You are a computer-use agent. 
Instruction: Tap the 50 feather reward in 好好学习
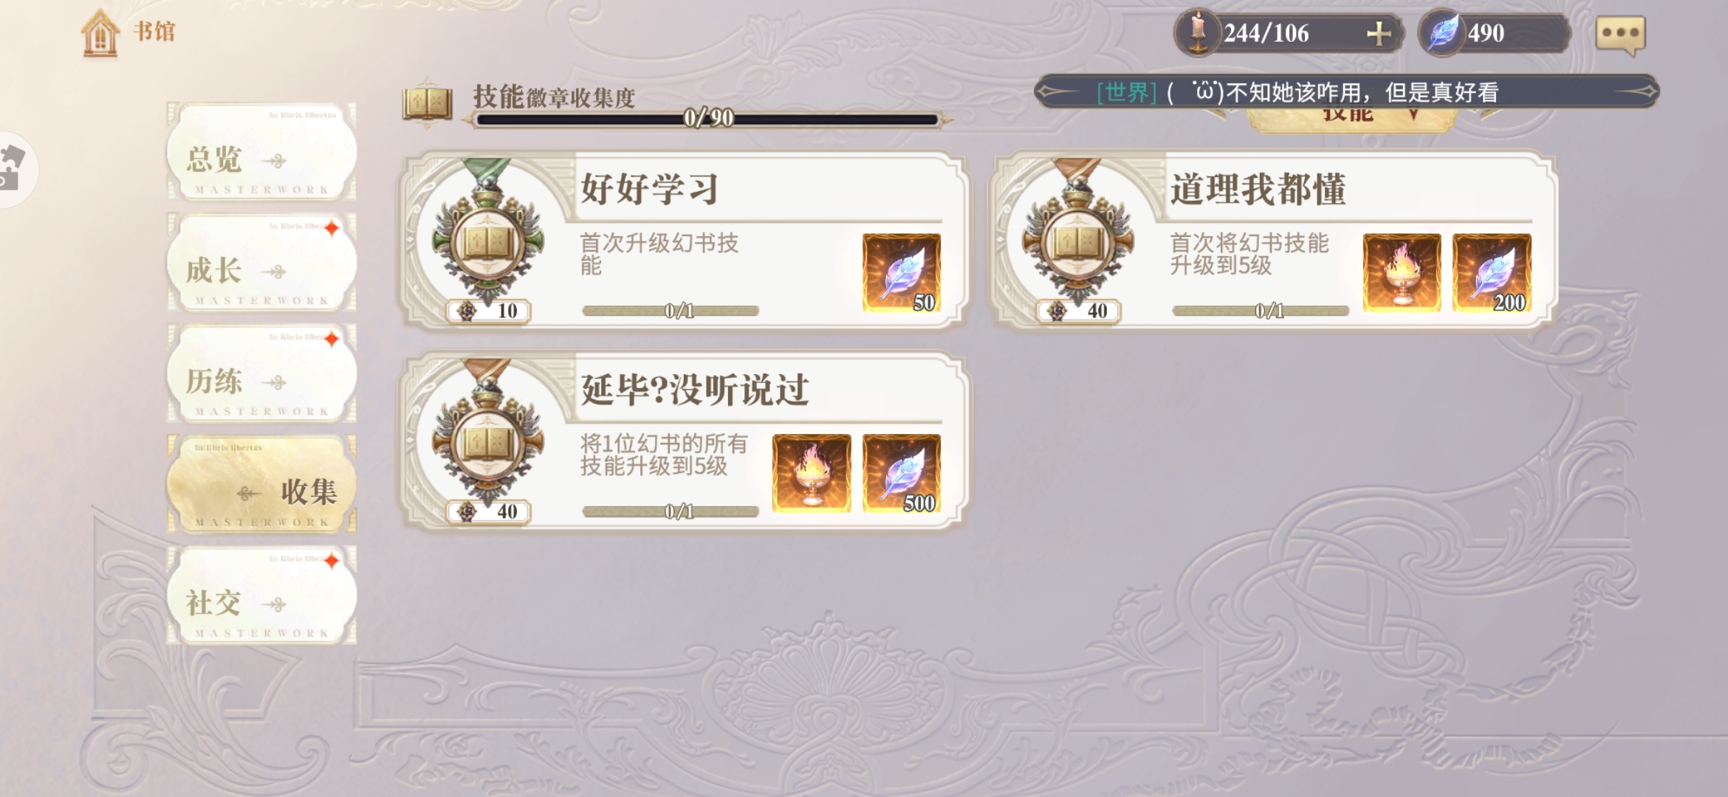tap(901, 272)
